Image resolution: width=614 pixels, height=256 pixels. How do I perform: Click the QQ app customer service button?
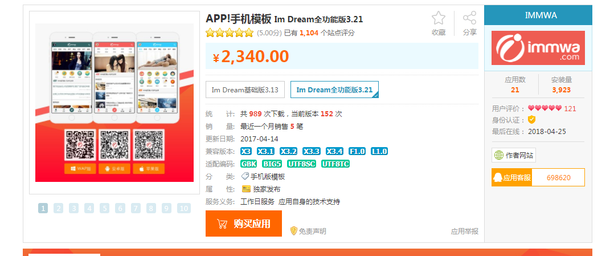click(x=512, y=177)
